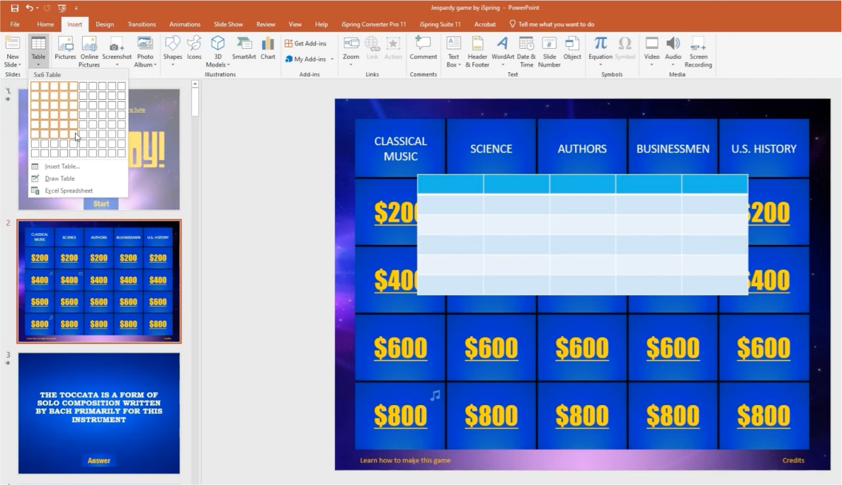Add a Comment using ribbon icon
The width and height of the screenshot is (842, 485).
point(423,48)
